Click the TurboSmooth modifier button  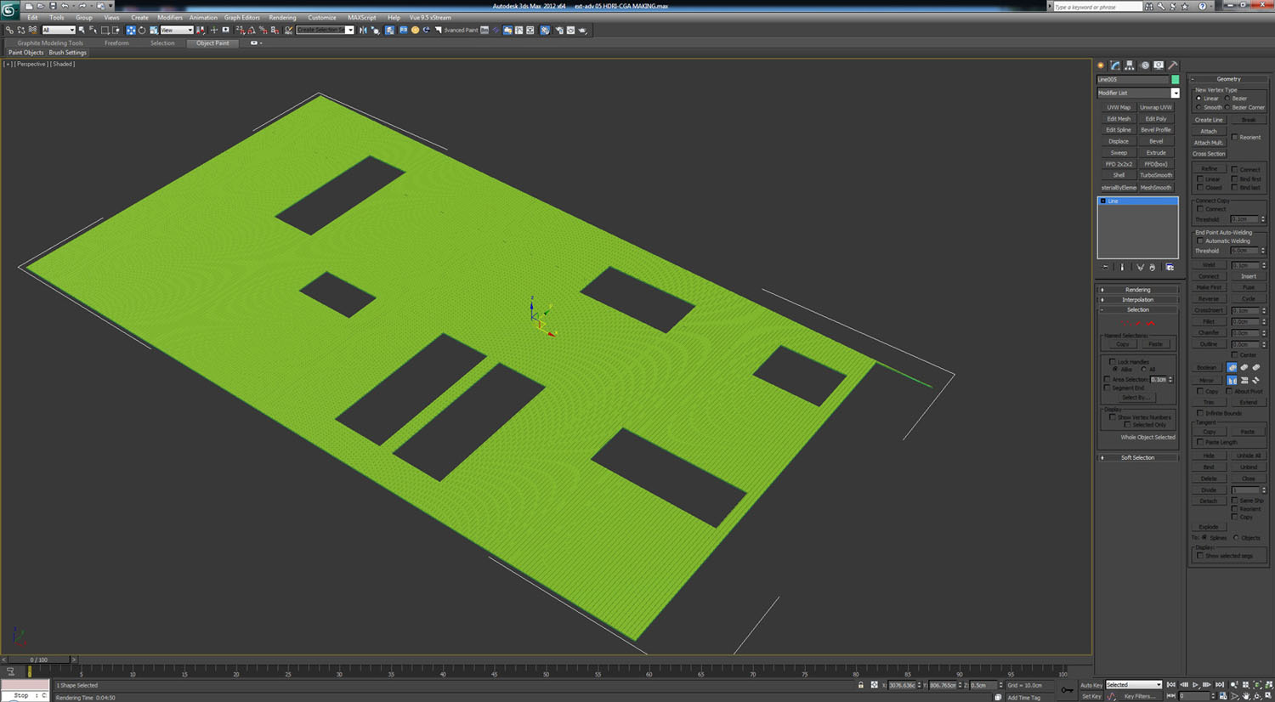(x=1156, y=175)
